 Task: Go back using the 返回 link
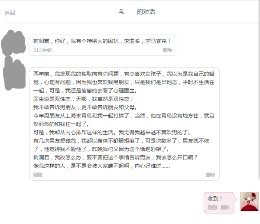(x=10, y=13)
